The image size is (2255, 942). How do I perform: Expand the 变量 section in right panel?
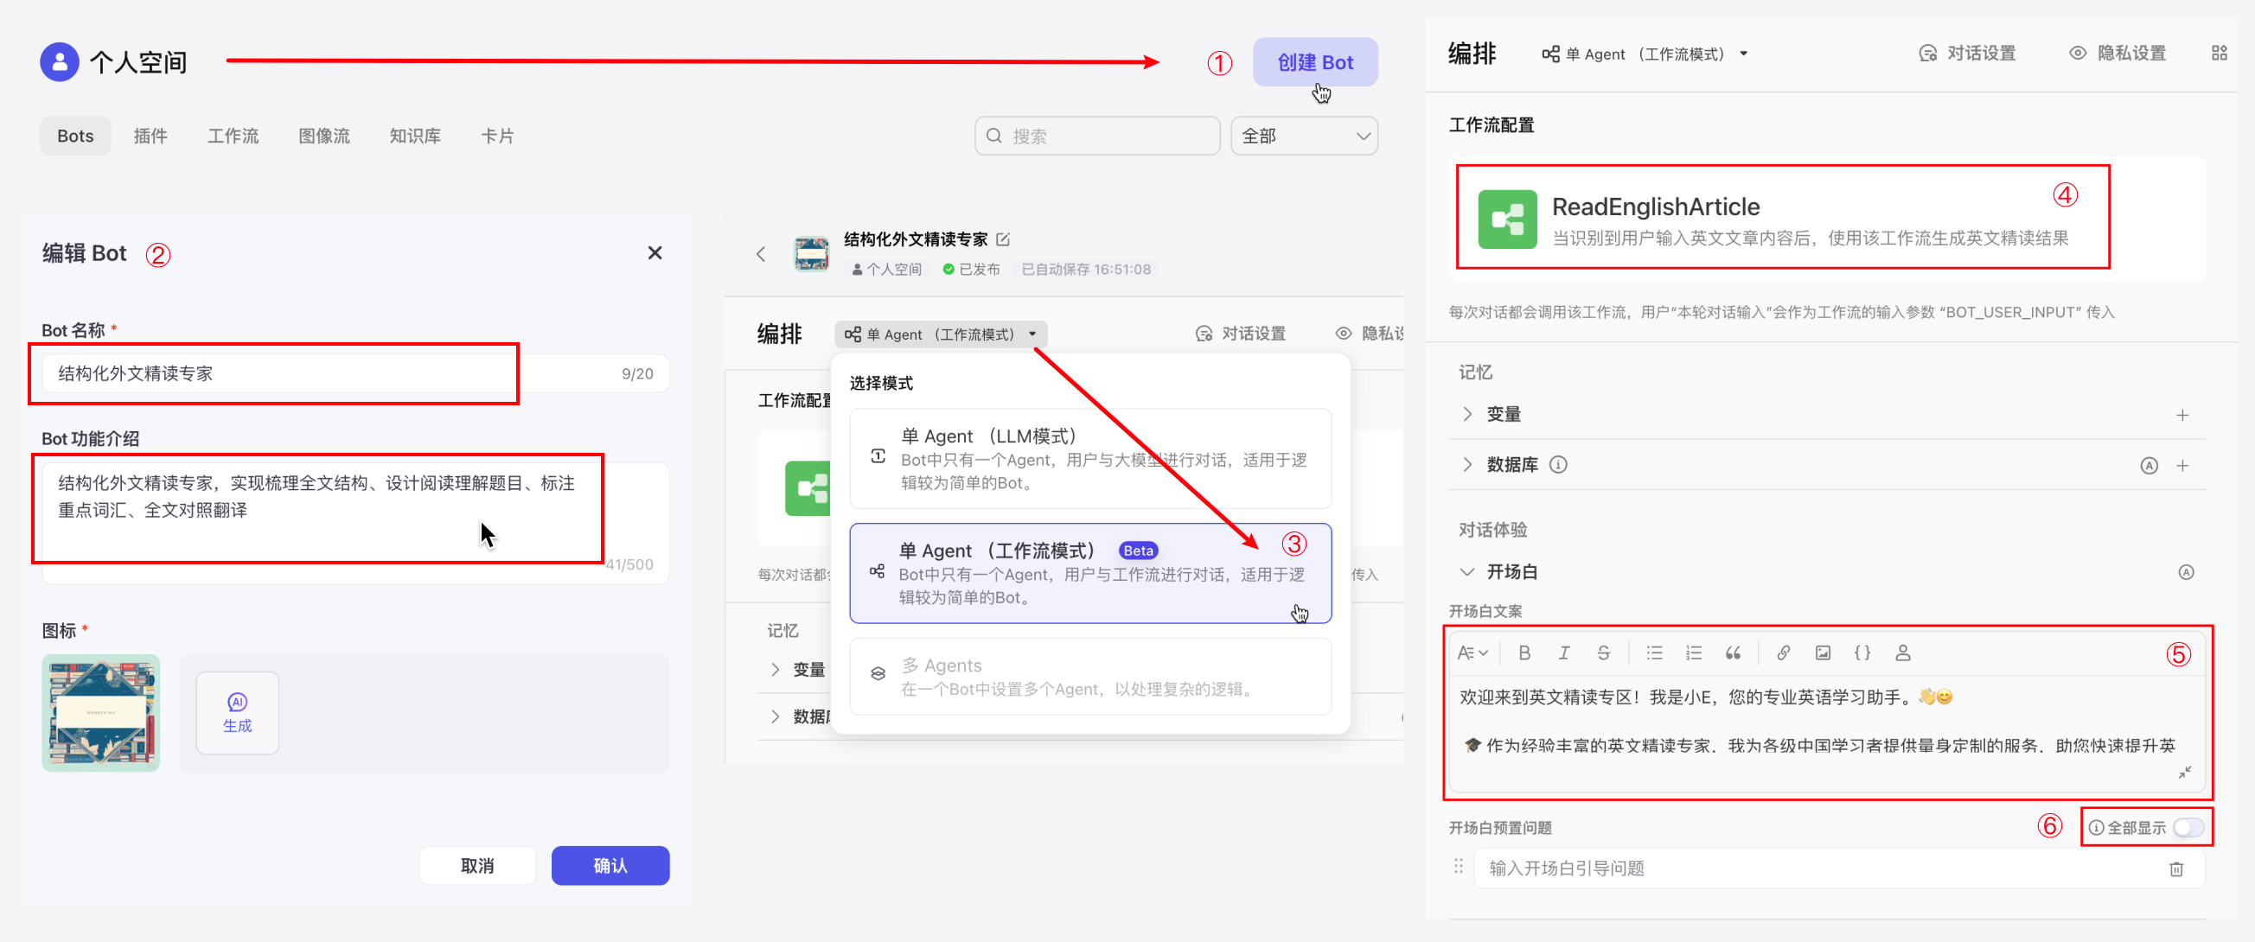coord(1468,414)
